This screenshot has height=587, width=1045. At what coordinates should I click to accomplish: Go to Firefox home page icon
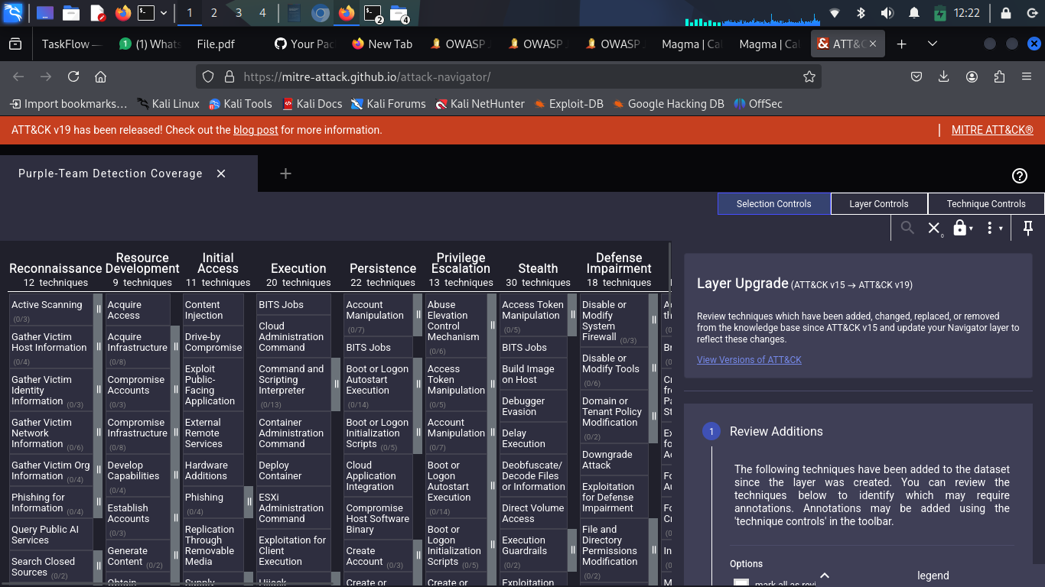[x=100, y=76]
